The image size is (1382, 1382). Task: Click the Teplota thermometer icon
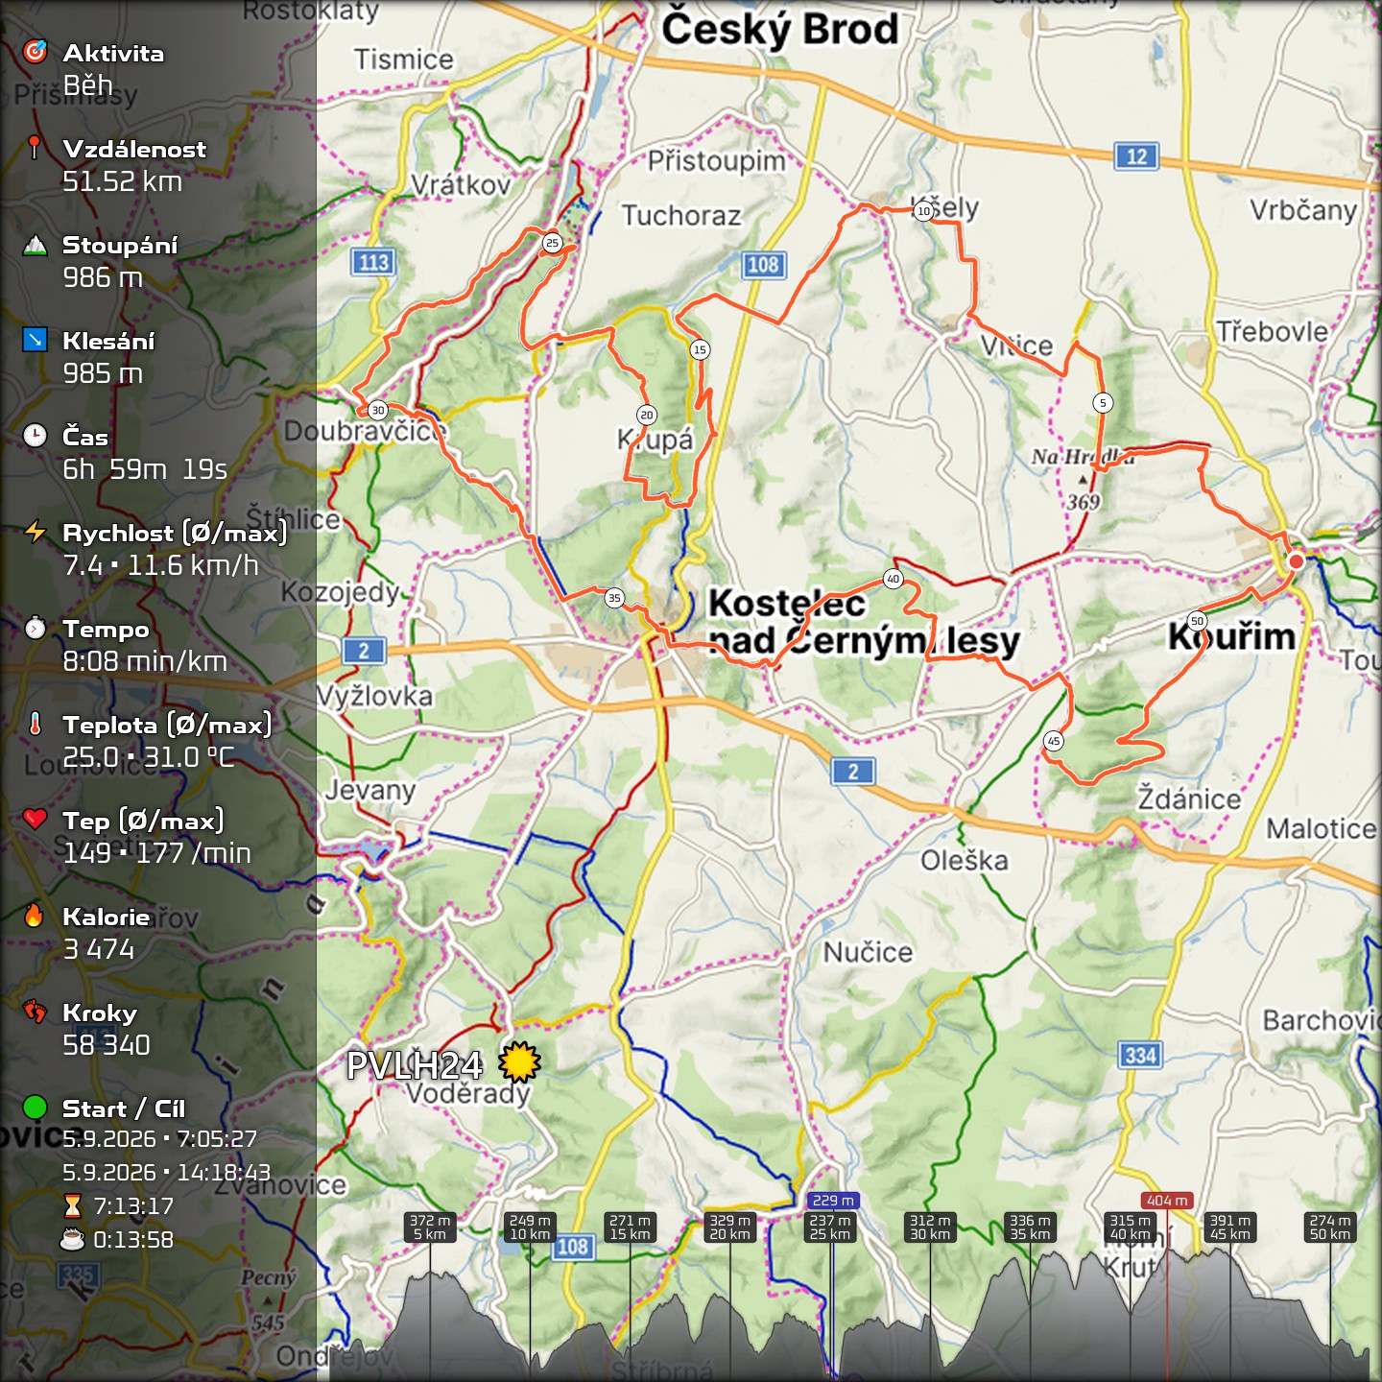tap(36, 724)
